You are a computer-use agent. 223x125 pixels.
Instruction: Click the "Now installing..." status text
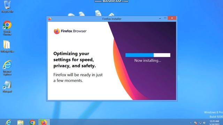148,60
